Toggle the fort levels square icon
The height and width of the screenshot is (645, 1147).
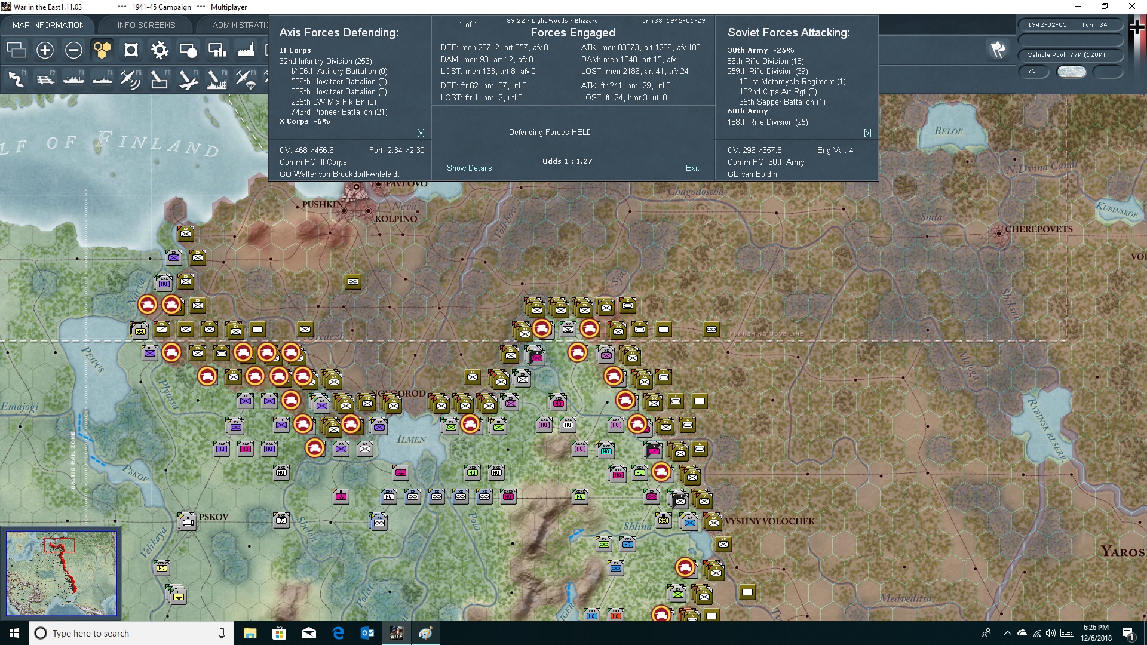coord(131,50)
